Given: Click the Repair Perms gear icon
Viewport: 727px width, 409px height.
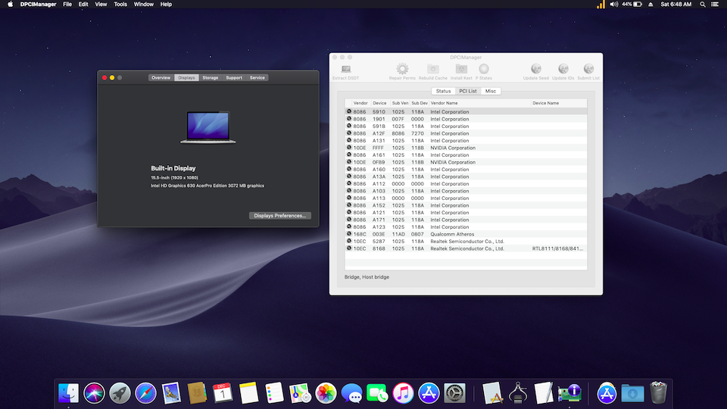Looking at the screenshot, I should click(402, 70).
